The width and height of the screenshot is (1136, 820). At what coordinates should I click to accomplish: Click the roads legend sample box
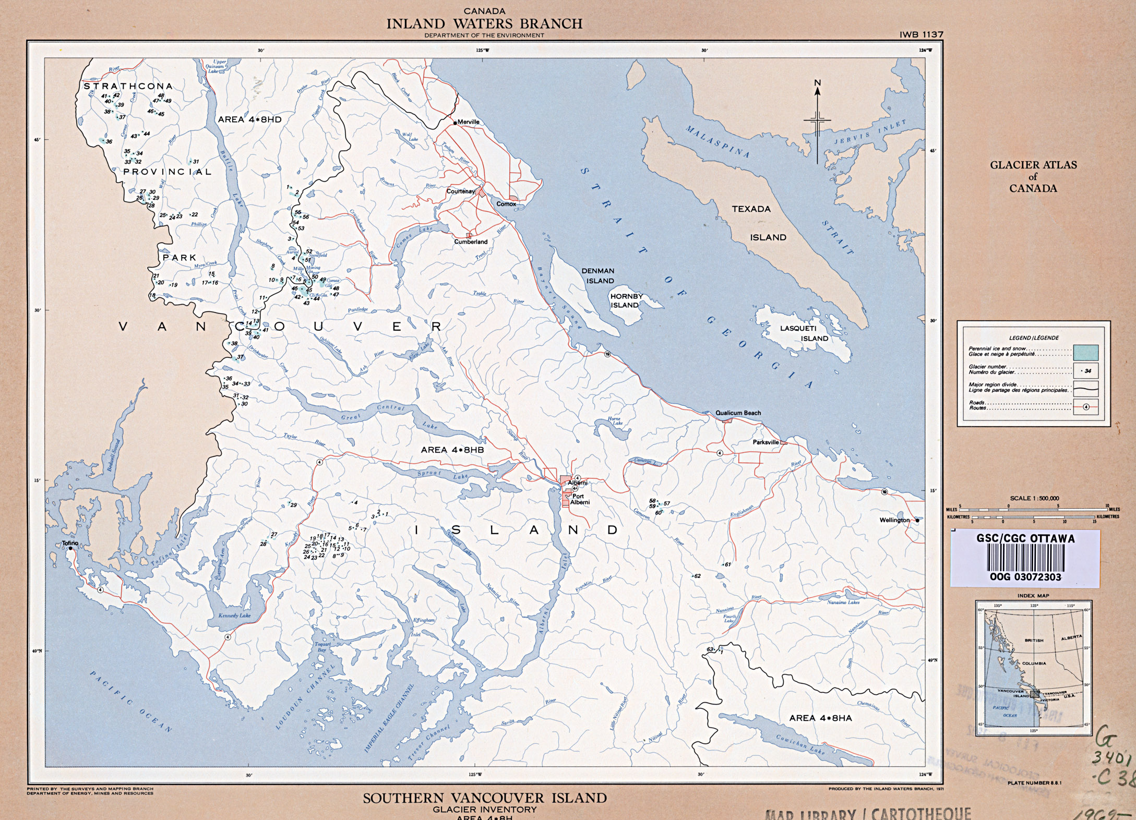pos(1086,407)
